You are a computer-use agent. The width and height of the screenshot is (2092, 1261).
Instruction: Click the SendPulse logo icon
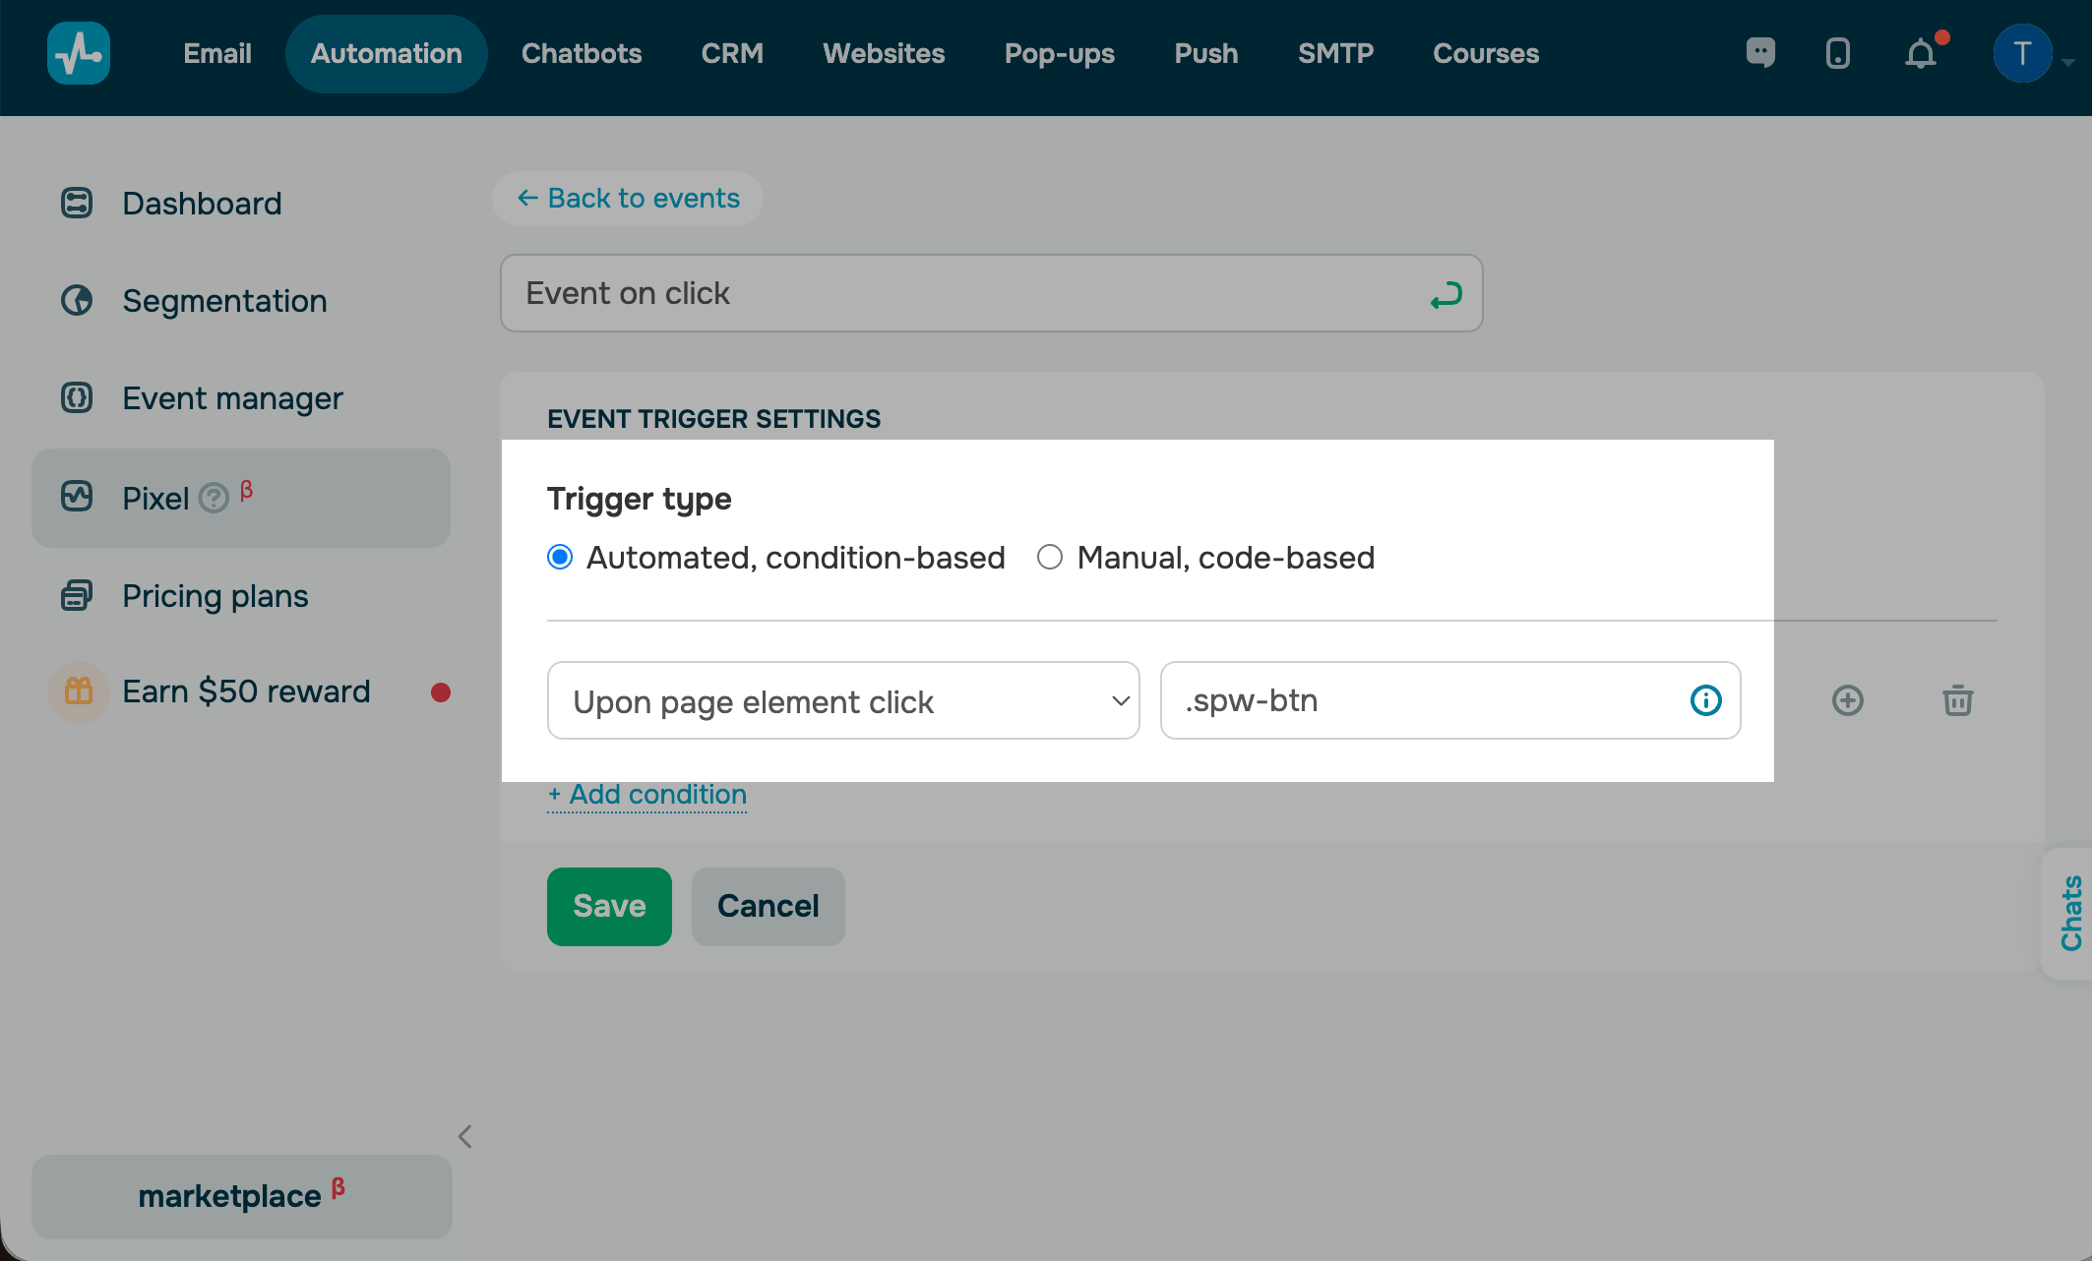tap(79, 53)
